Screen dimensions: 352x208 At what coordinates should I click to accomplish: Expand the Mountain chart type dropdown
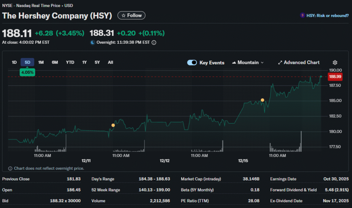248,63
